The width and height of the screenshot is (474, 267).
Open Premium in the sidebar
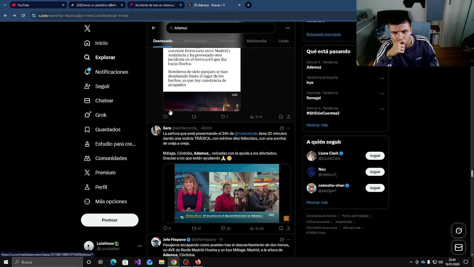pyautogui.click(x=100, y=173)
